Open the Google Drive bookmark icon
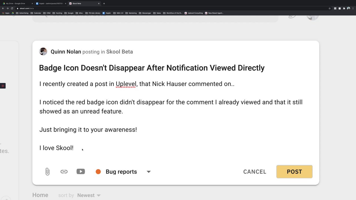The image size is (356, 200). (13, 13)
